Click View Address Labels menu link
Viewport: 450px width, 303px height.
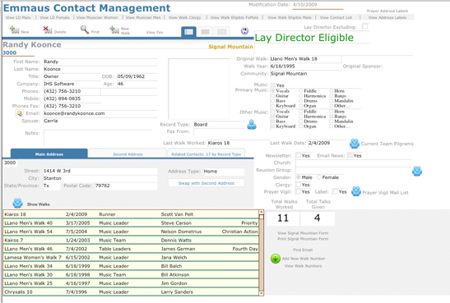pyautogui.click(x=387, y=17)
